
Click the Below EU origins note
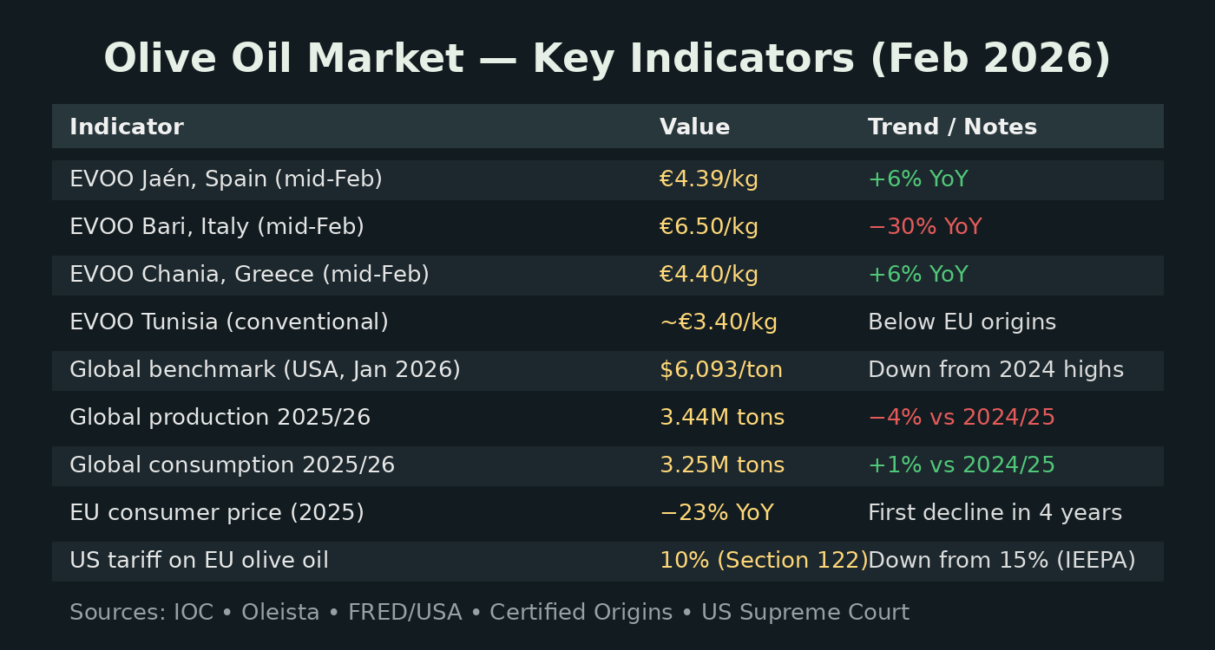coord(962,322)
